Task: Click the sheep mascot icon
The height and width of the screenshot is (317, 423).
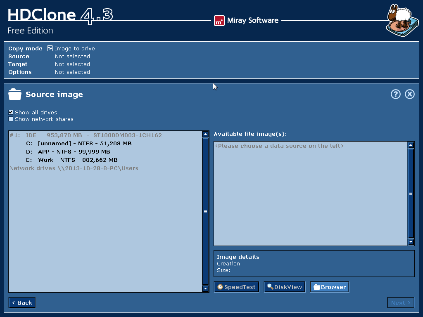Action: coord(402,20)
